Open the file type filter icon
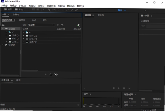Screen dimensions: 165x111 (x=78, y=25)
